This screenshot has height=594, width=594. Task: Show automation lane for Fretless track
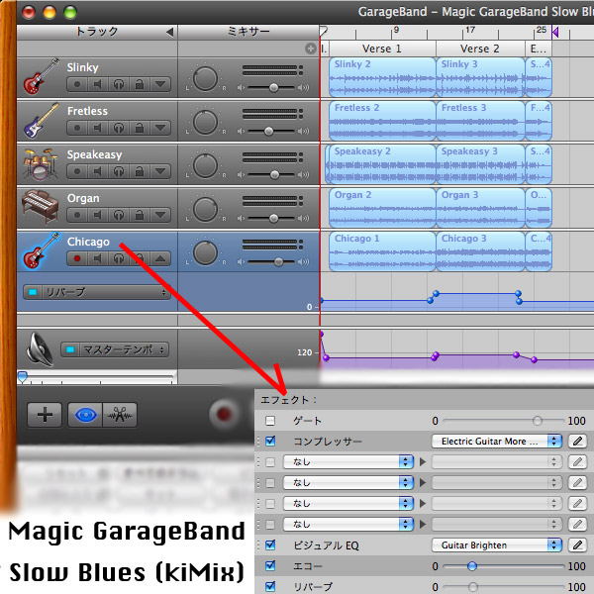(x=160, y=128)
